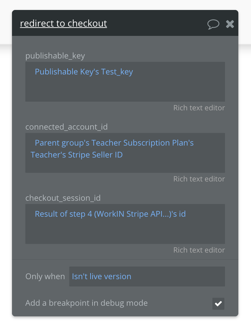
Task: Click the publishable_key label
Action: 55,56
